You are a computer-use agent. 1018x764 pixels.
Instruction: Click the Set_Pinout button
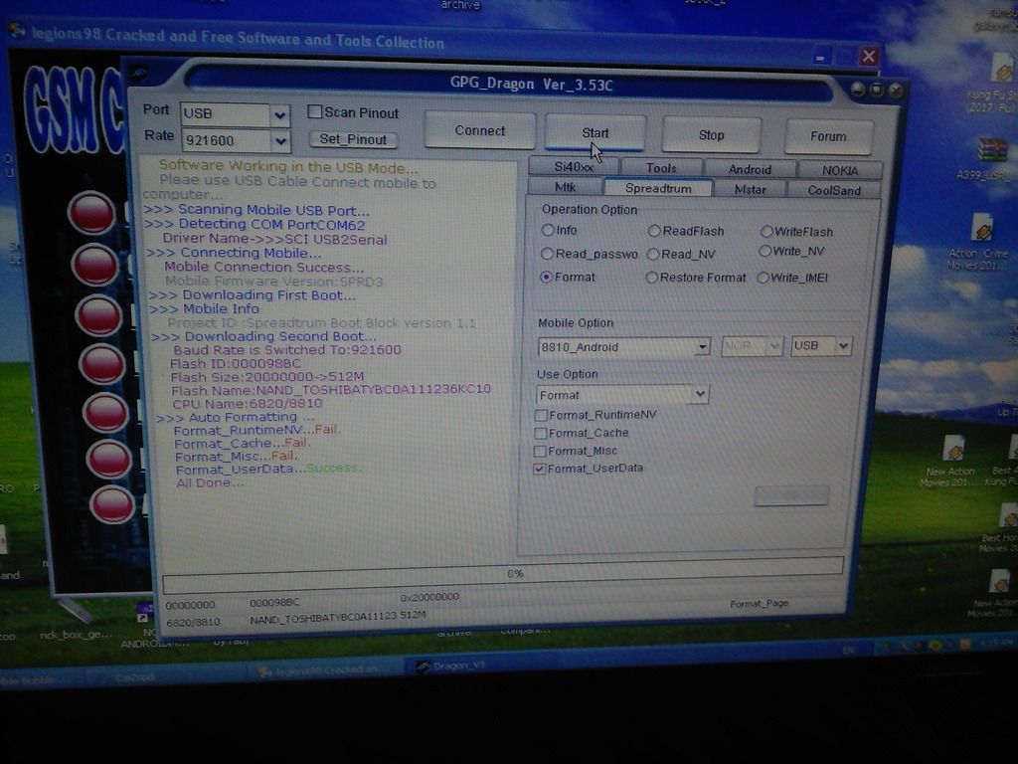coord(353,140)
